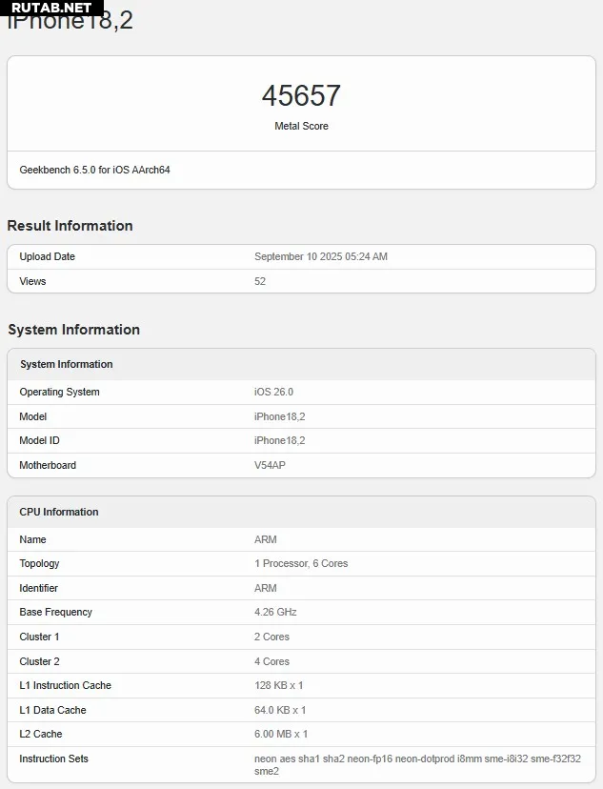This screenshot has width=603, height=789.
Task: Click the L1 Instruction Cache label
Action: [66, 685]
